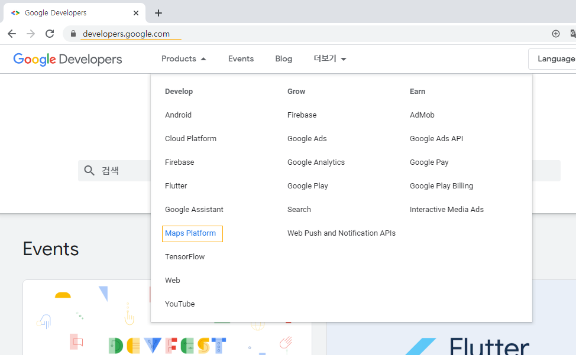
Task: Click the Maps Platform link
Action: coord(190,233)
